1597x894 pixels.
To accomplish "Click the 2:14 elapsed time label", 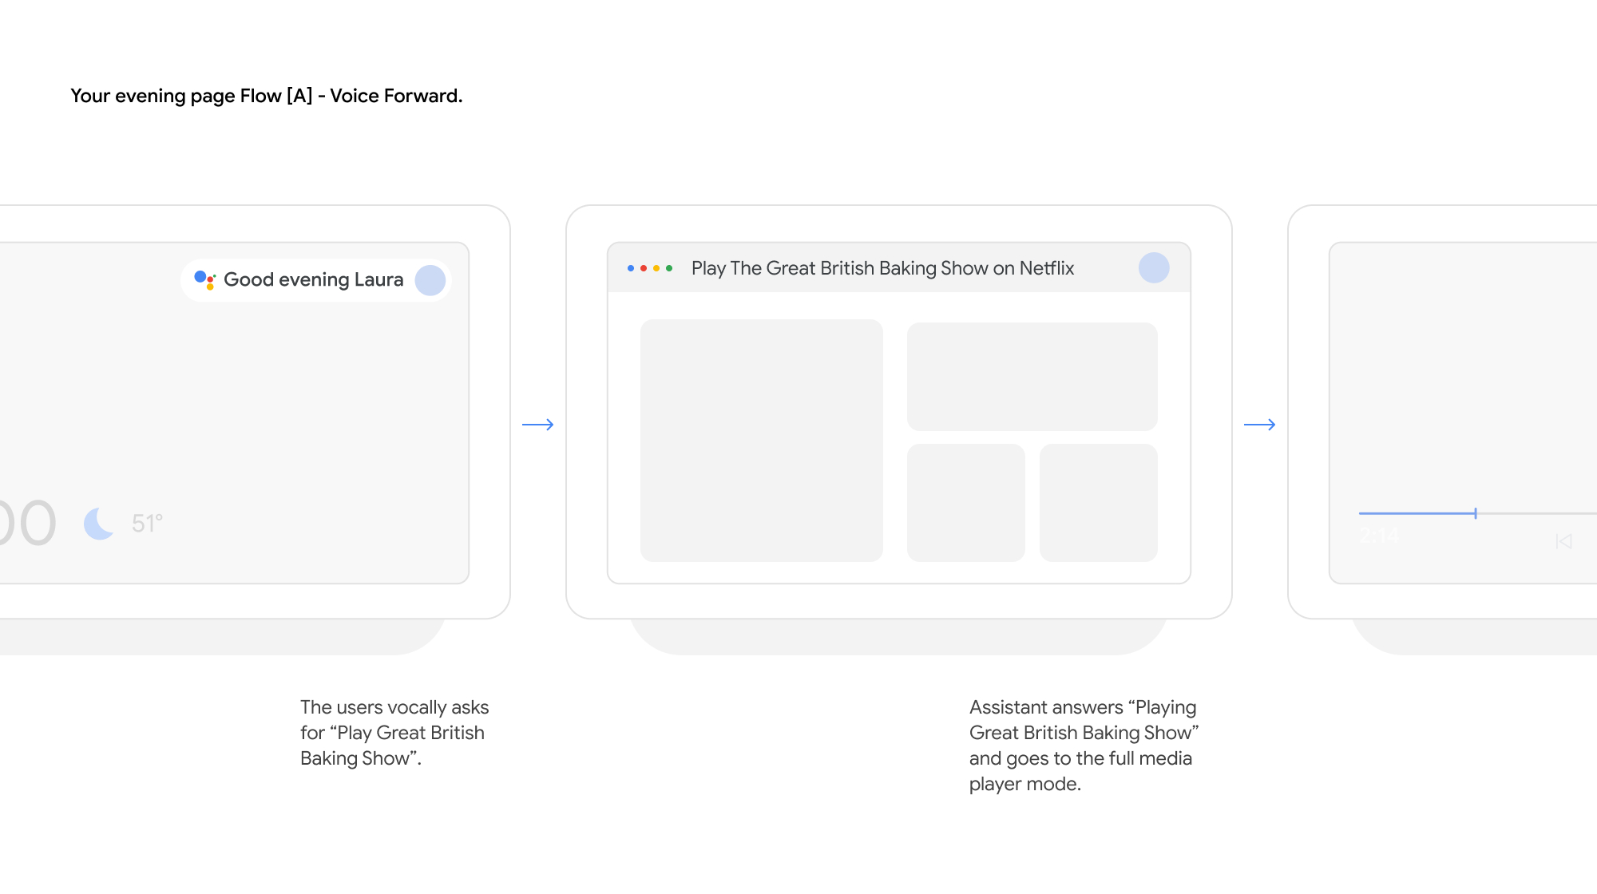I will point(1379,536).
